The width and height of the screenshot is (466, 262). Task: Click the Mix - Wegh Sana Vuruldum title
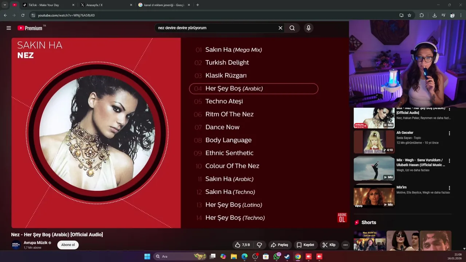(x=420, y=162)
